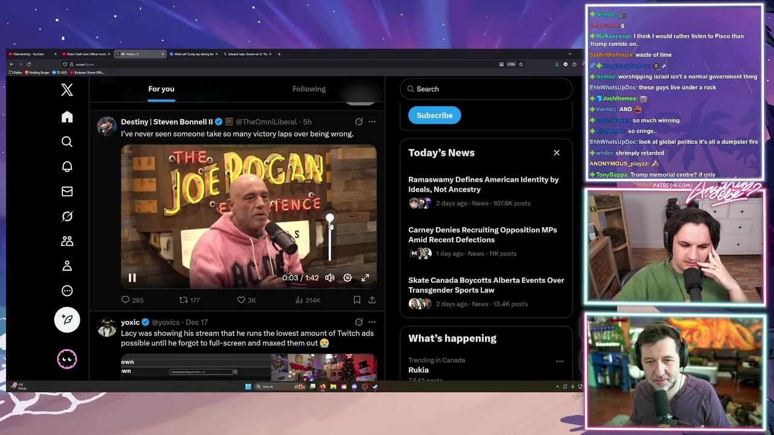Switch to the For you tab
The height and width of the screenshot is (435, 774).
click(x=161, y=89)
